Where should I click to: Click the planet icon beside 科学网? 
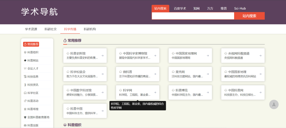click(x=120, y=90)
